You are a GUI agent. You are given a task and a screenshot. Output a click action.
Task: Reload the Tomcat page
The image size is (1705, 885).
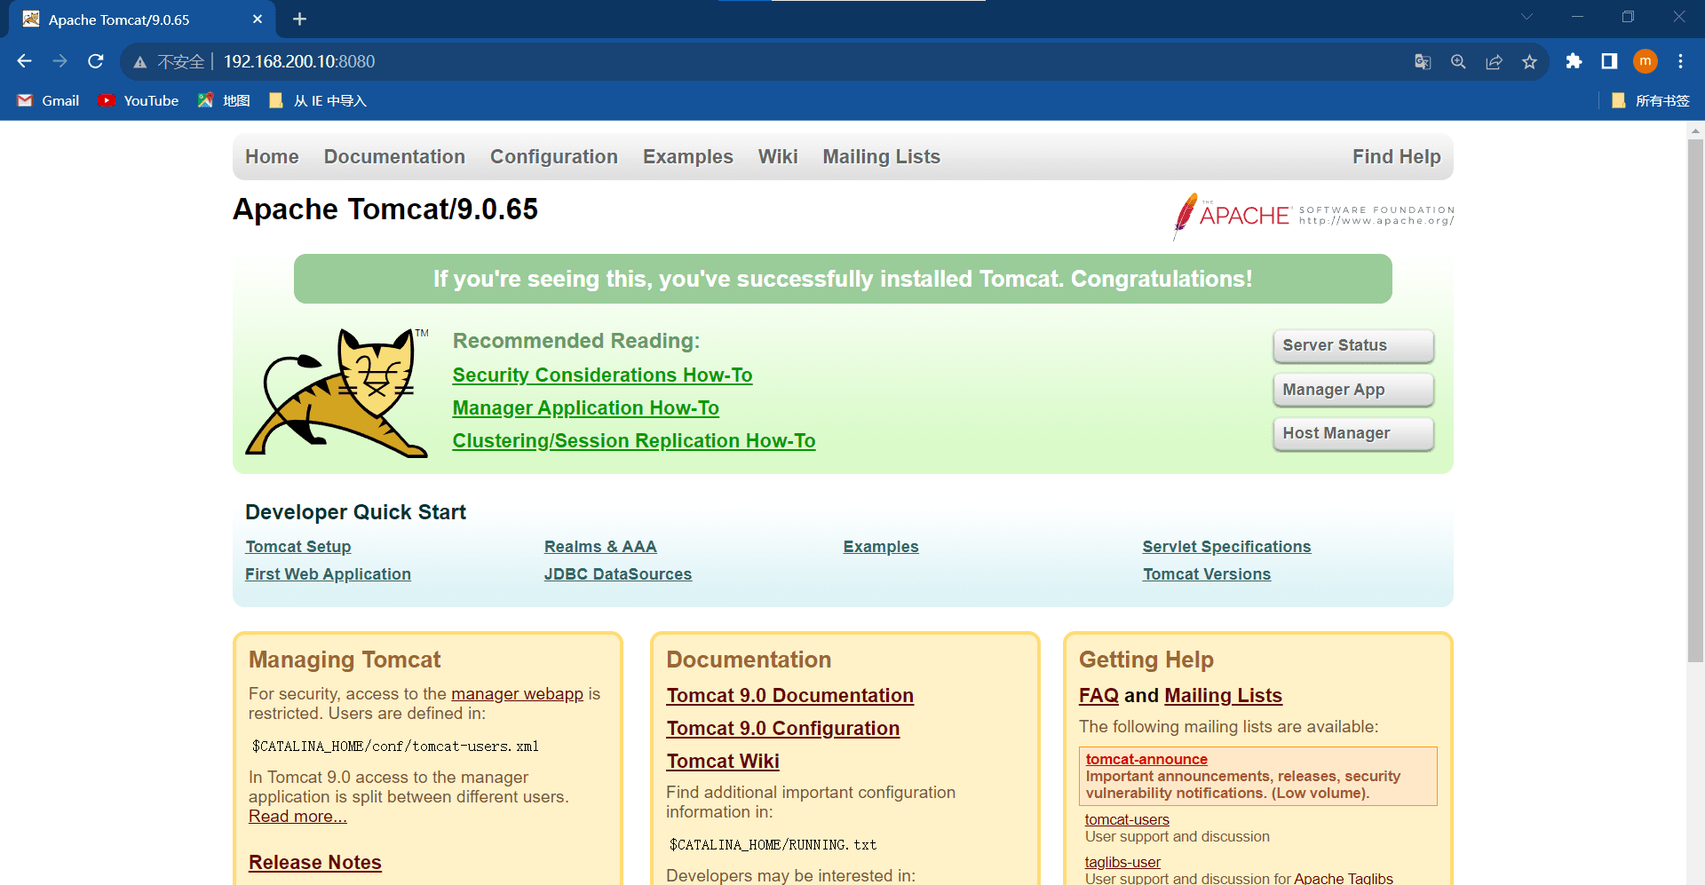[96, 61]
